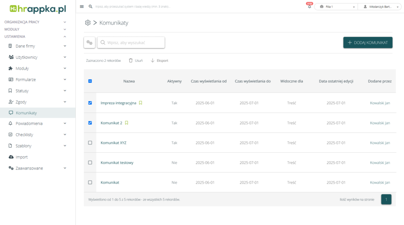The height and width of the screenshot is (225, 404).
Task: Click the settings gear breadcrumb icon
Action: [x=88, y=23]
